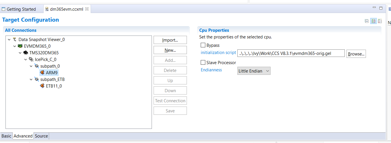Tick the Slave Processor checkbox
Image resolution: width=391 pixels, height=143 pixels.
coord(203,63)
